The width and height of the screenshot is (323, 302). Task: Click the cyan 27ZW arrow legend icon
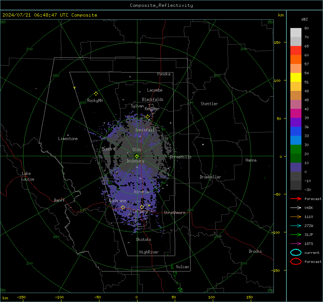[296, 226]
